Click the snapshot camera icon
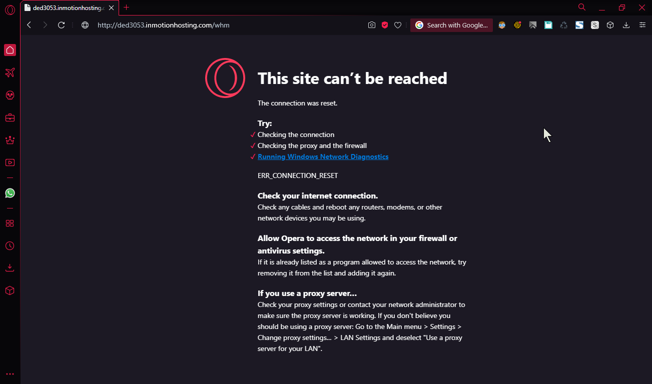The image size is (652, 384). tap(371, 25)
